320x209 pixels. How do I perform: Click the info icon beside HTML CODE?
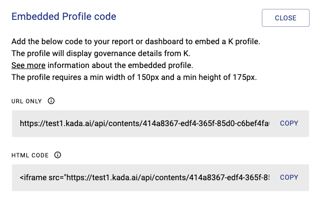click(x=58, y=155)
